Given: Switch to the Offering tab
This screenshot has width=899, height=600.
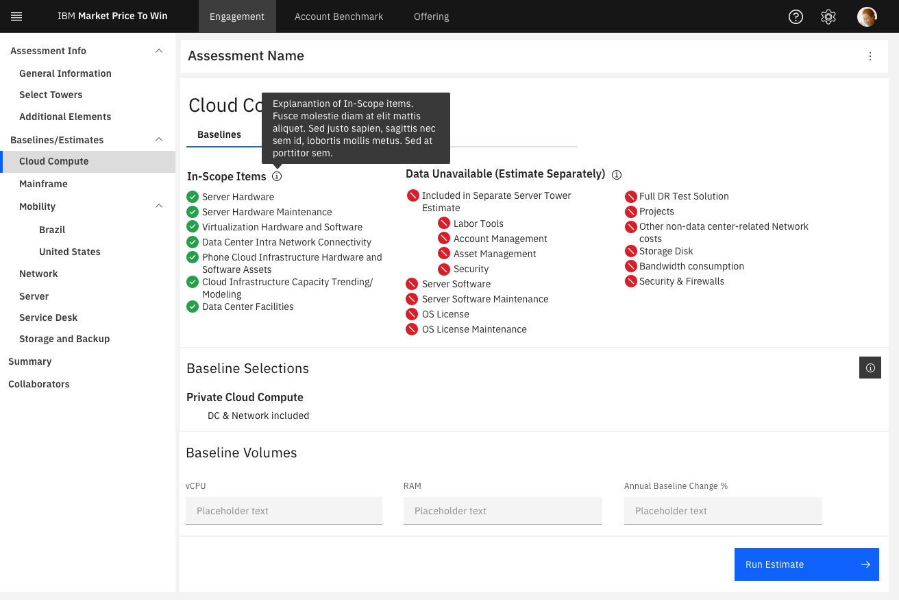Looking at the screenshot, I should point(432,16).
